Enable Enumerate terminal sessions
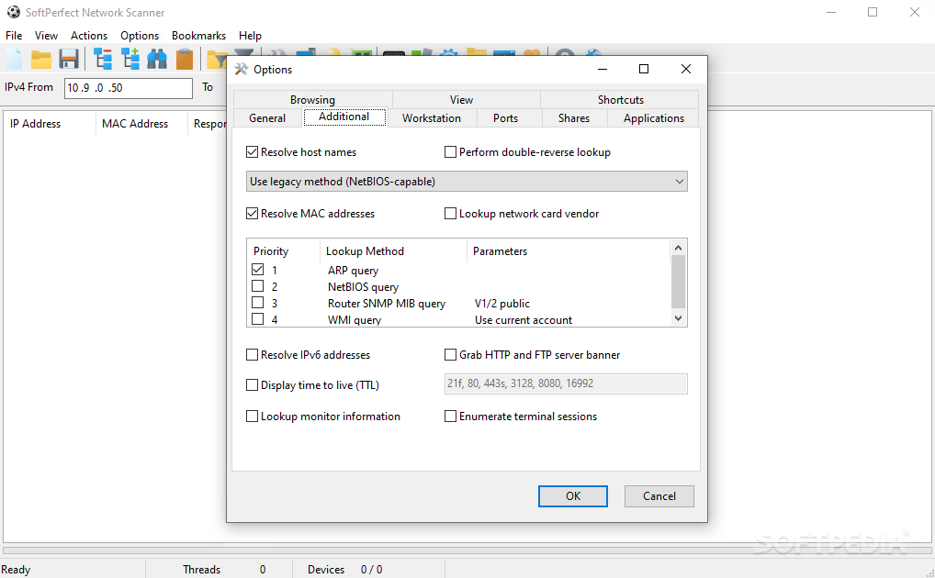 [x=450, y=416]
